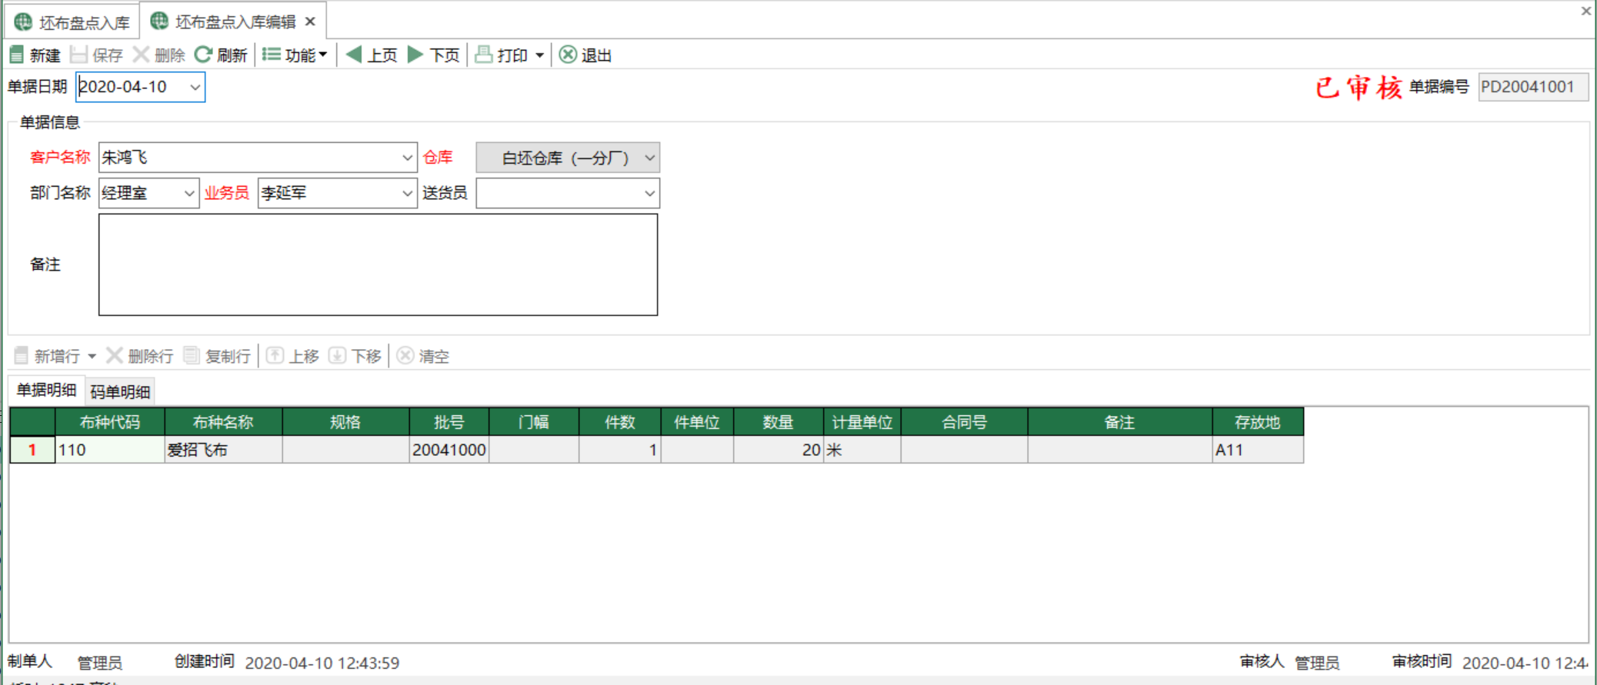Screen dimensions: 1597x685
Task: Expand the 仓库 warehouse dropdown
Action: tap(649, 158)
